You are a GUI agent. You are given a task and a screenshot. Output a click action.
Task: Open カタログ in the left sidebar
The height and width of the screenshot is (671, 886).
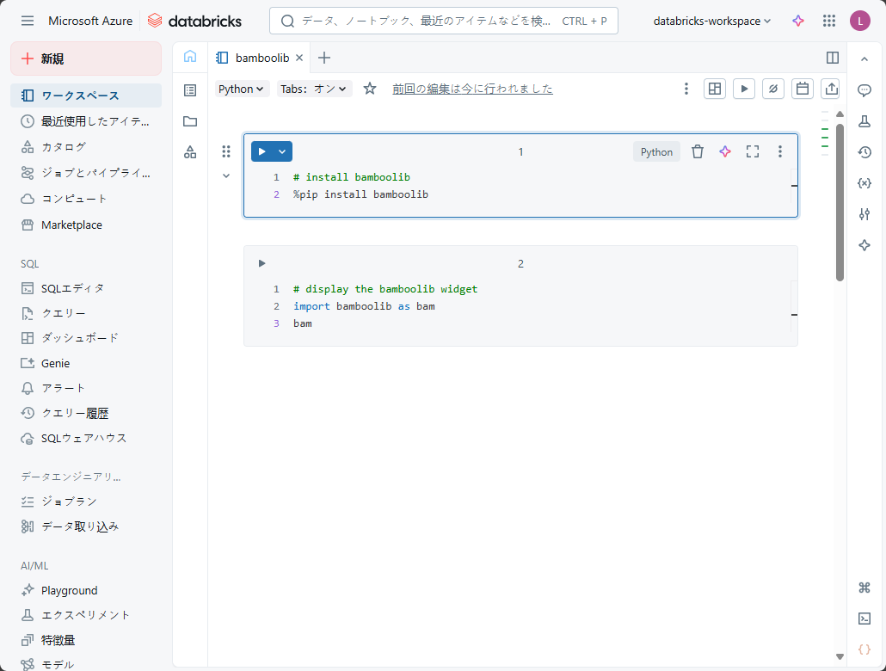point(64,147)
